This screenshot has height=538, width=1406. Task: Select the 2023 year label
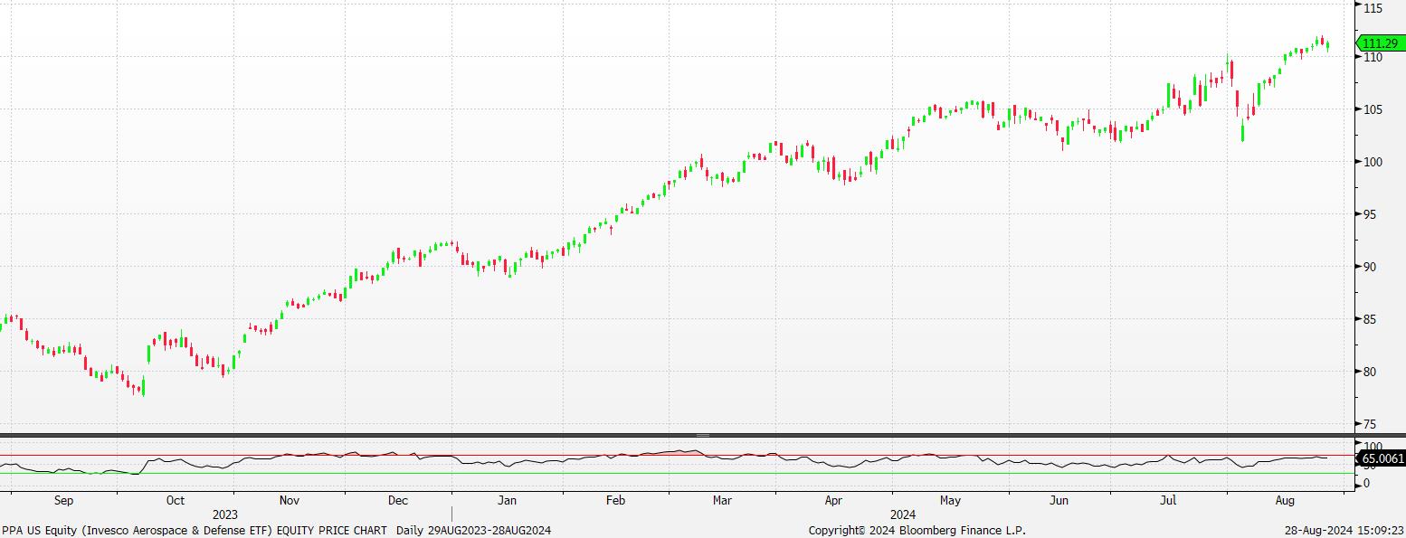tap(224, 514)
